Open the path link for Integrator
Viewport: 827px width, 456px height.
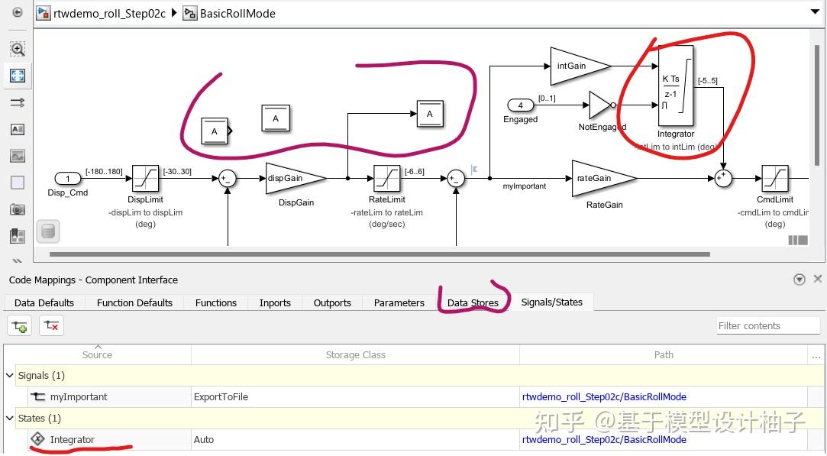pyautogui.click(x=605, y=440)
